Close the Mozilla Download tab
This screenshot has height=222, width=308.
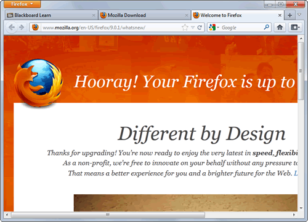click(187, 15)
